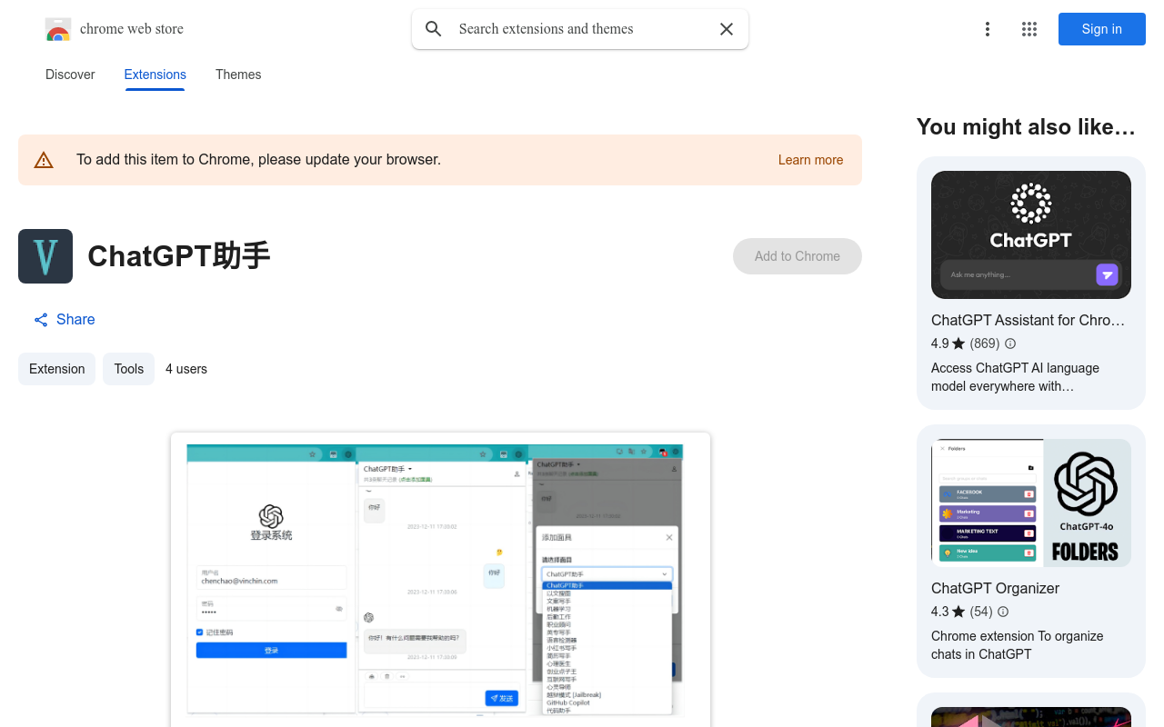
Task: Open the three-dot overflow menu
Action: tap(988, 28)
